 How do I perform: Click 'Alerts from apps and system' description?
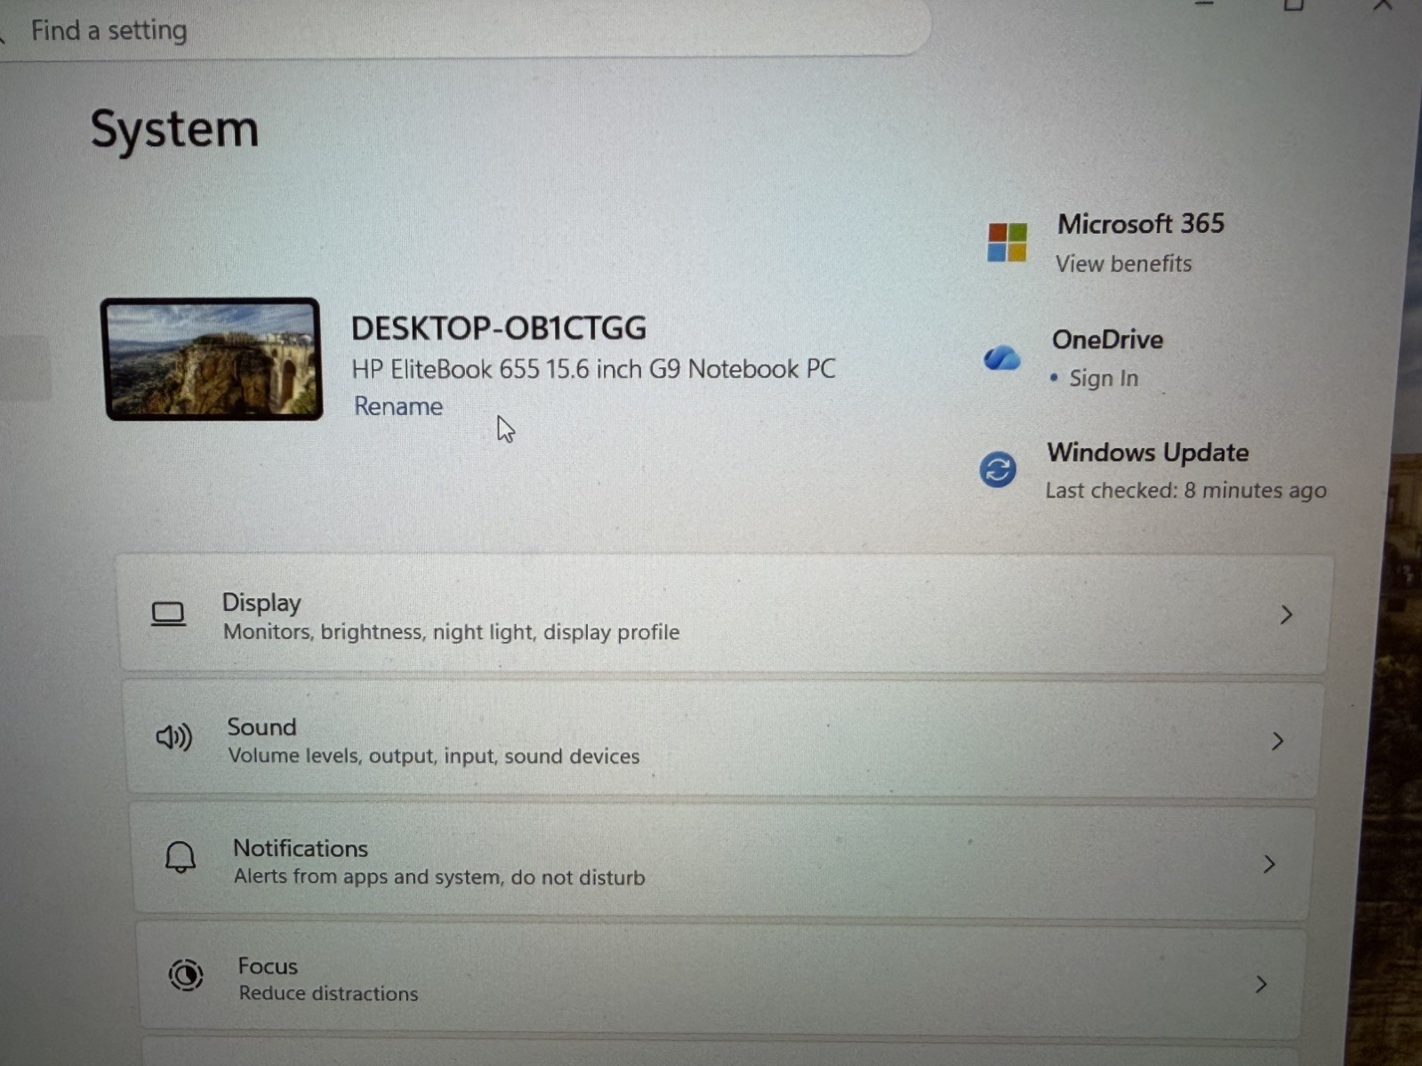click(x=439, y=877)
